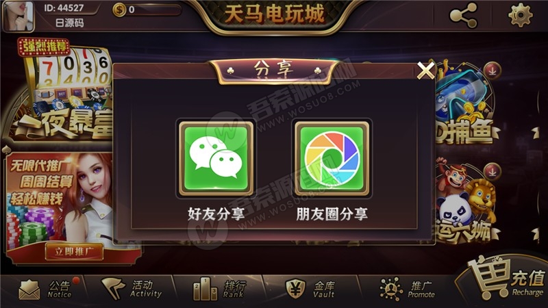The width and height of the screenshot is (548, 308).
Task: Share to Moments aperture icon
Action: [x=332, y=158]
